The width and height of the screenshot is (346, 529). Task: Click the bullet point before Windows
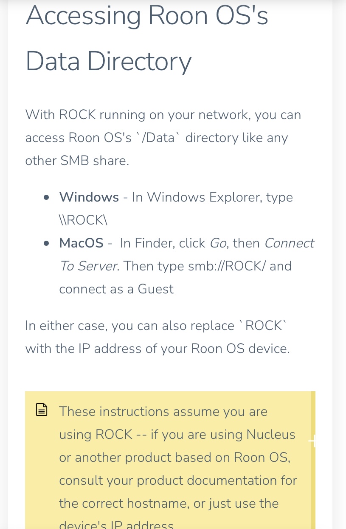pos(47,198)
